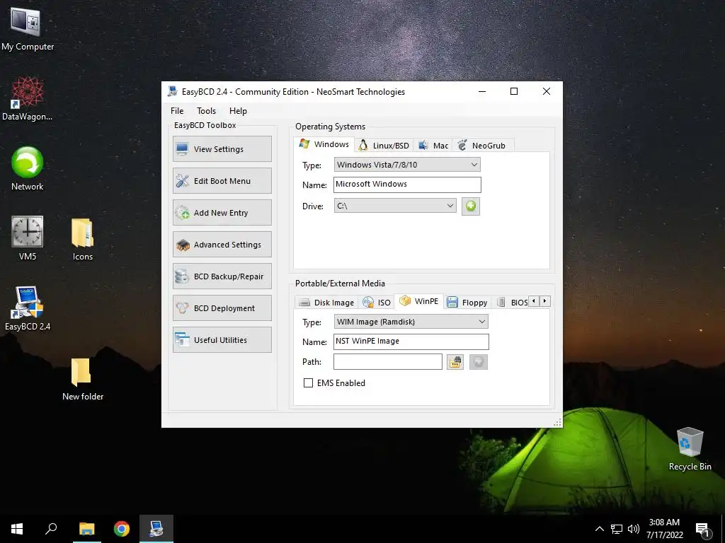This screenshot has height=543, width=725.
Task: Open the Tools menu
Action: coord(206,111)
